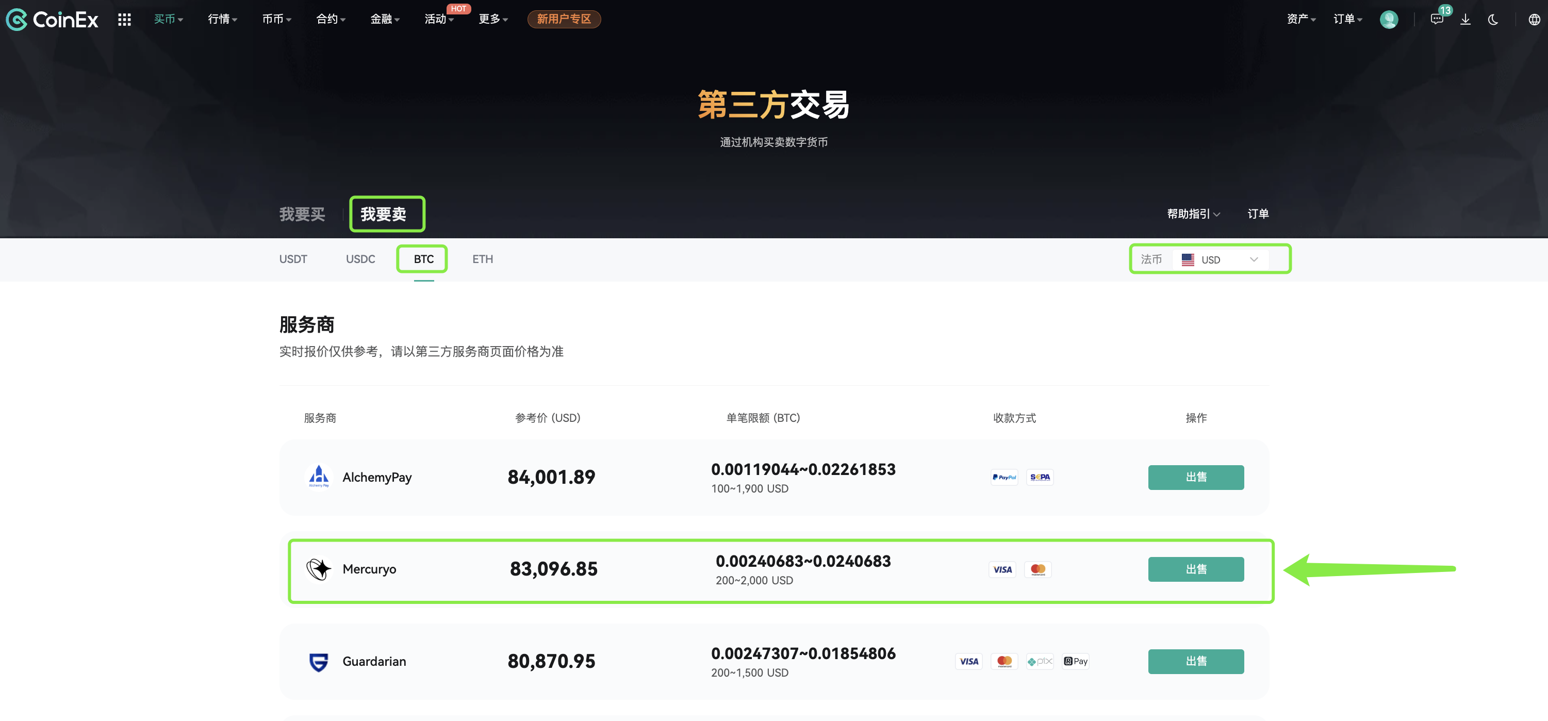The image size is (1548, 721).
Task: Click the 操作 column header
Action: point(1196,418)
